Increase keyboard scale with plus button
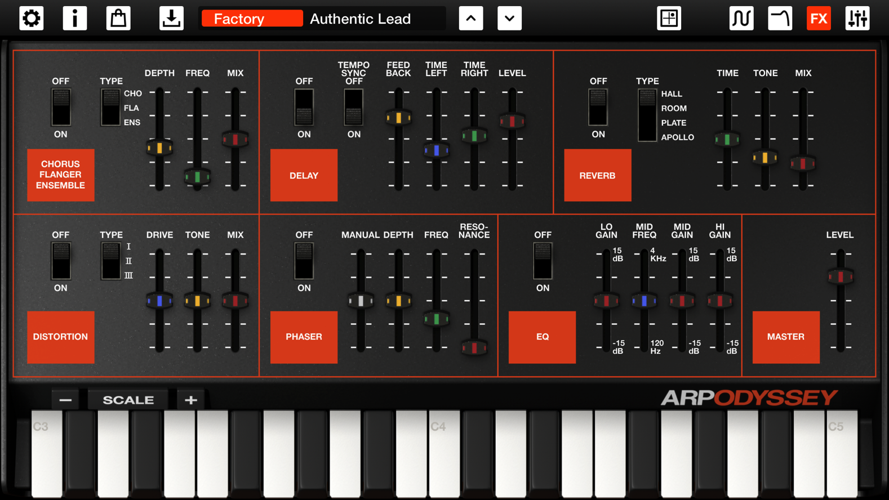The image size is (889, 500). pyautogui.click(x=191, y=400)
